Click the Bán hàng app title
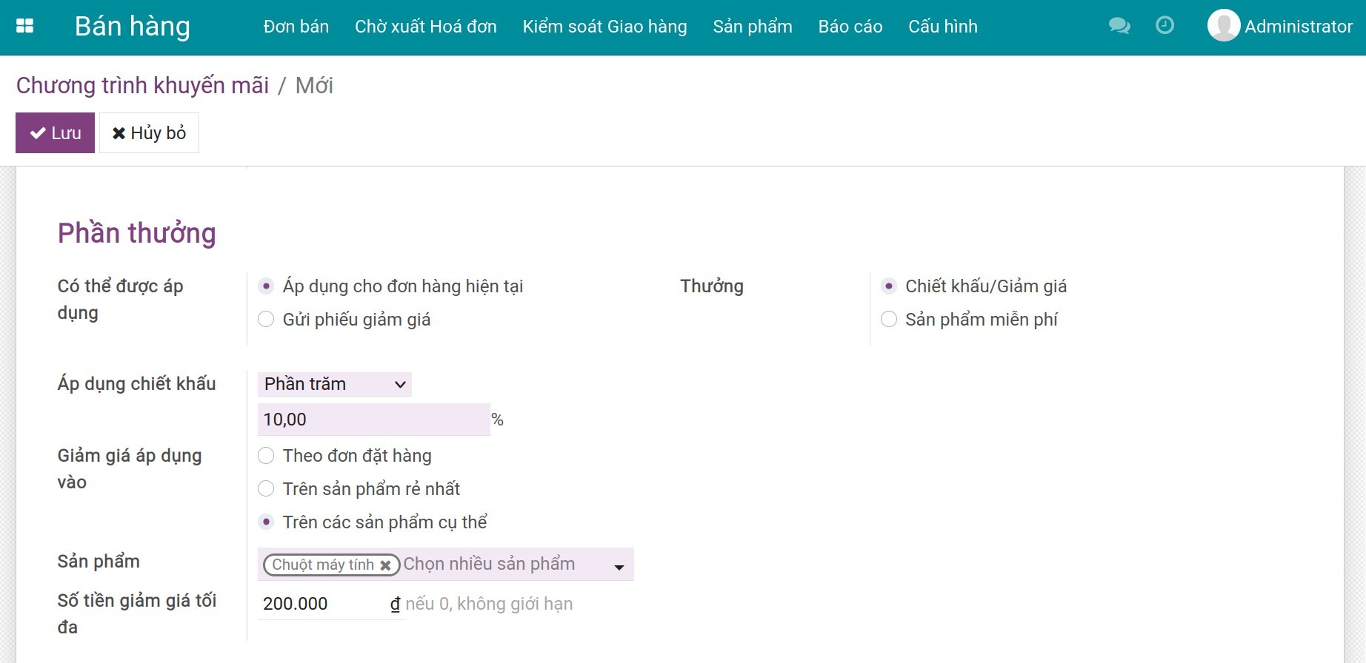The width and height of the screenshot is (1366, 663). click(133, 27)
